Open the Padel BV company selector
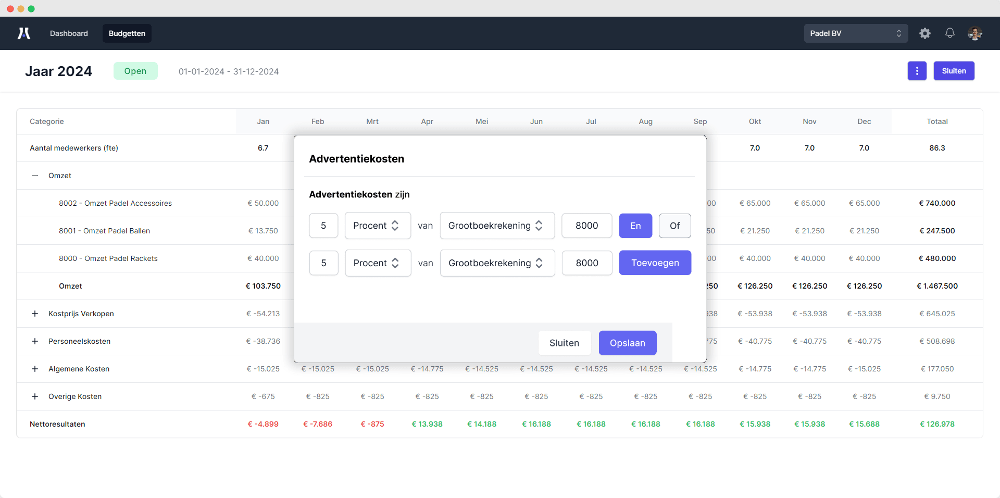 click(x=855, y=33)
